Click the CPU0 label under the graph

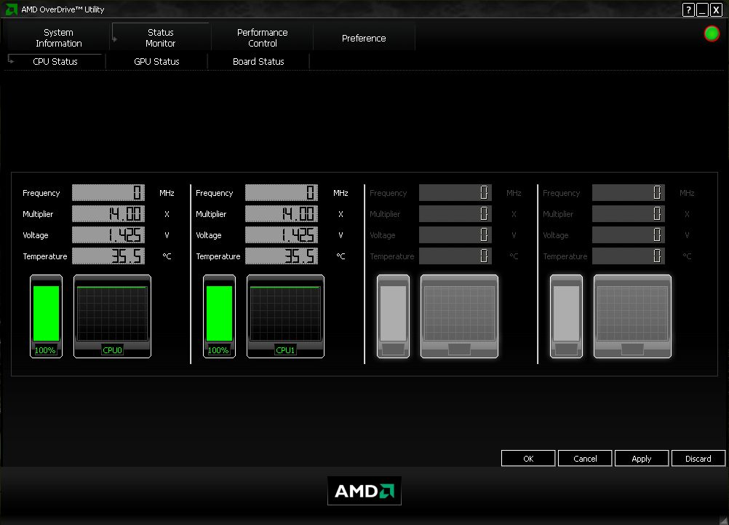pyautogui.click(x=112, y=350)
